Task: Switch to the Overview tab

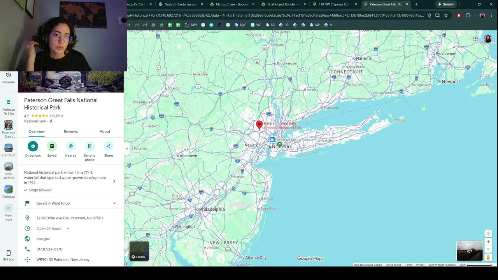Action: pos(37,131)
